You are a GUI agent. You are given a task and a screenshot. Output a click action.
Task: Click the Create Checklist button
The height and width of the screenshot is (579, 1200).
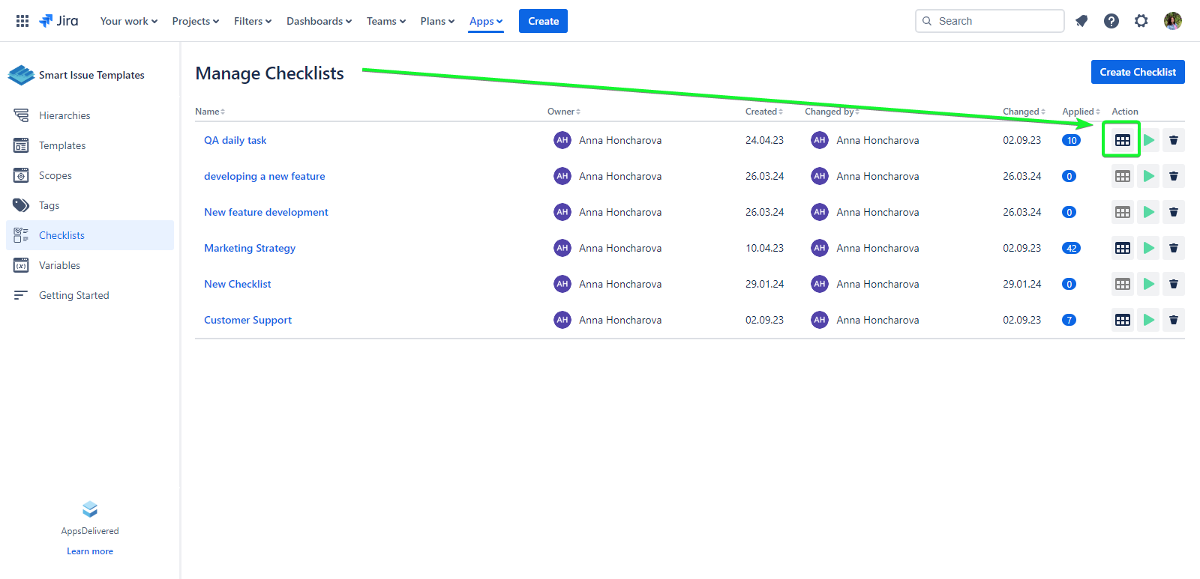pos(1137,72)
